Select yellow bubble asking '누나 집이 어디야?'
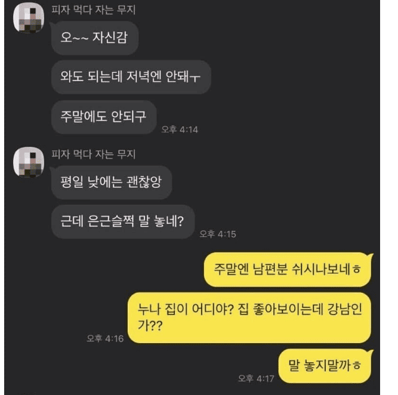 [x=249, y=317]
